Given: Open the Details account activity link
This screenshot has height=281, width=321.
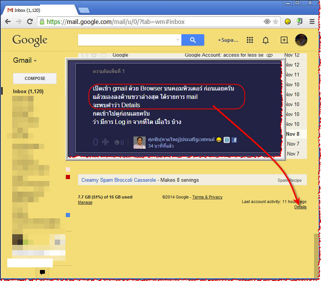Looking at the screenshot, I should point(300,207).
